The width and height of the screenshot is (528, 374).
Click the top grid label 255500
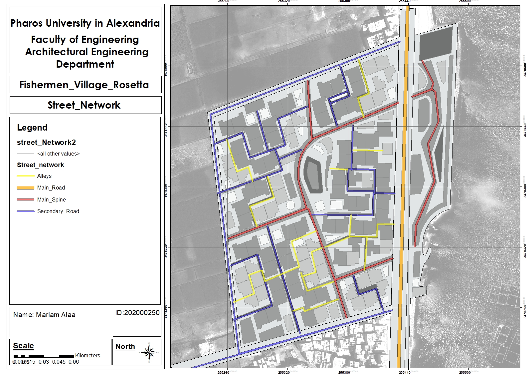[x=465, y=1]
